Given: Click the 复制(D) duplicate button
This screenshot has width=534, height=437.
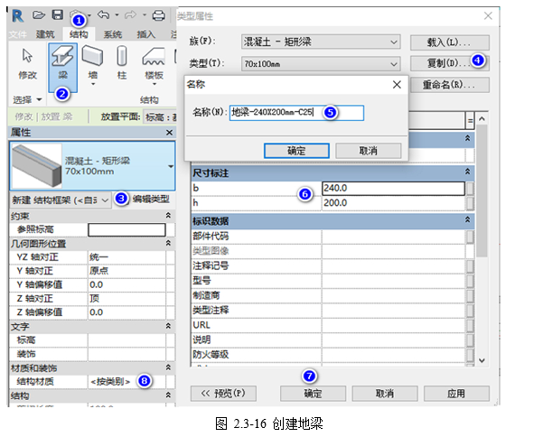Looking at the screenshot, I should [x=450, y=63].
